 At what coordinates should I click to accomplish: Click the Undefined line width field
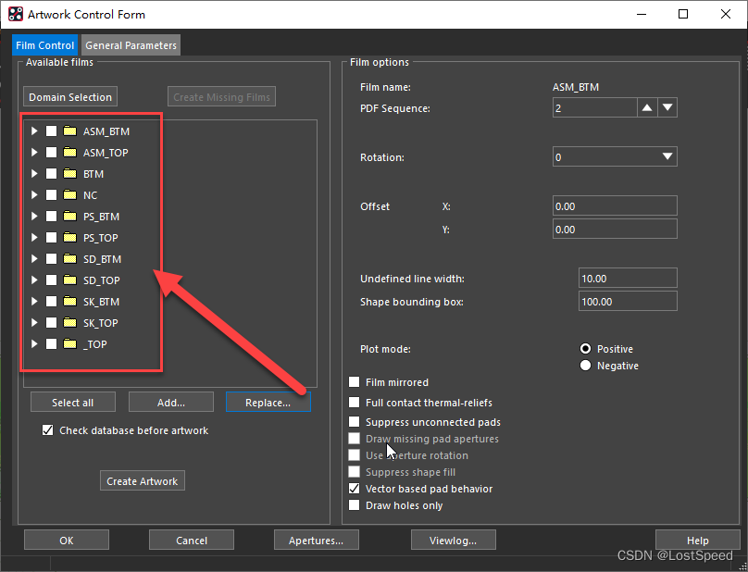[x=627, y=278]
